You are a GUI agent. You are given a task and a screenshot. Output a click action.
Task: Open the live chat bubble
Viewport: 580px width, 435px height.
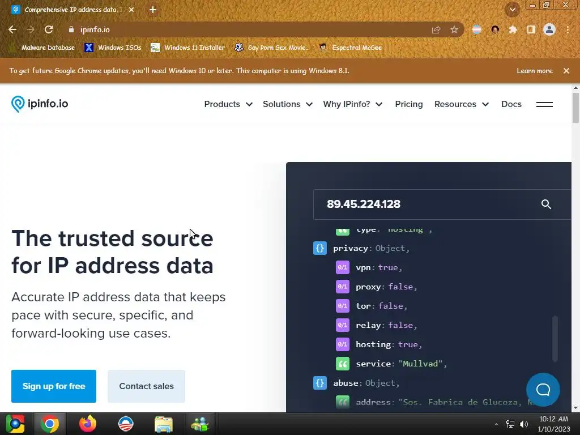(x=543, y=390)
